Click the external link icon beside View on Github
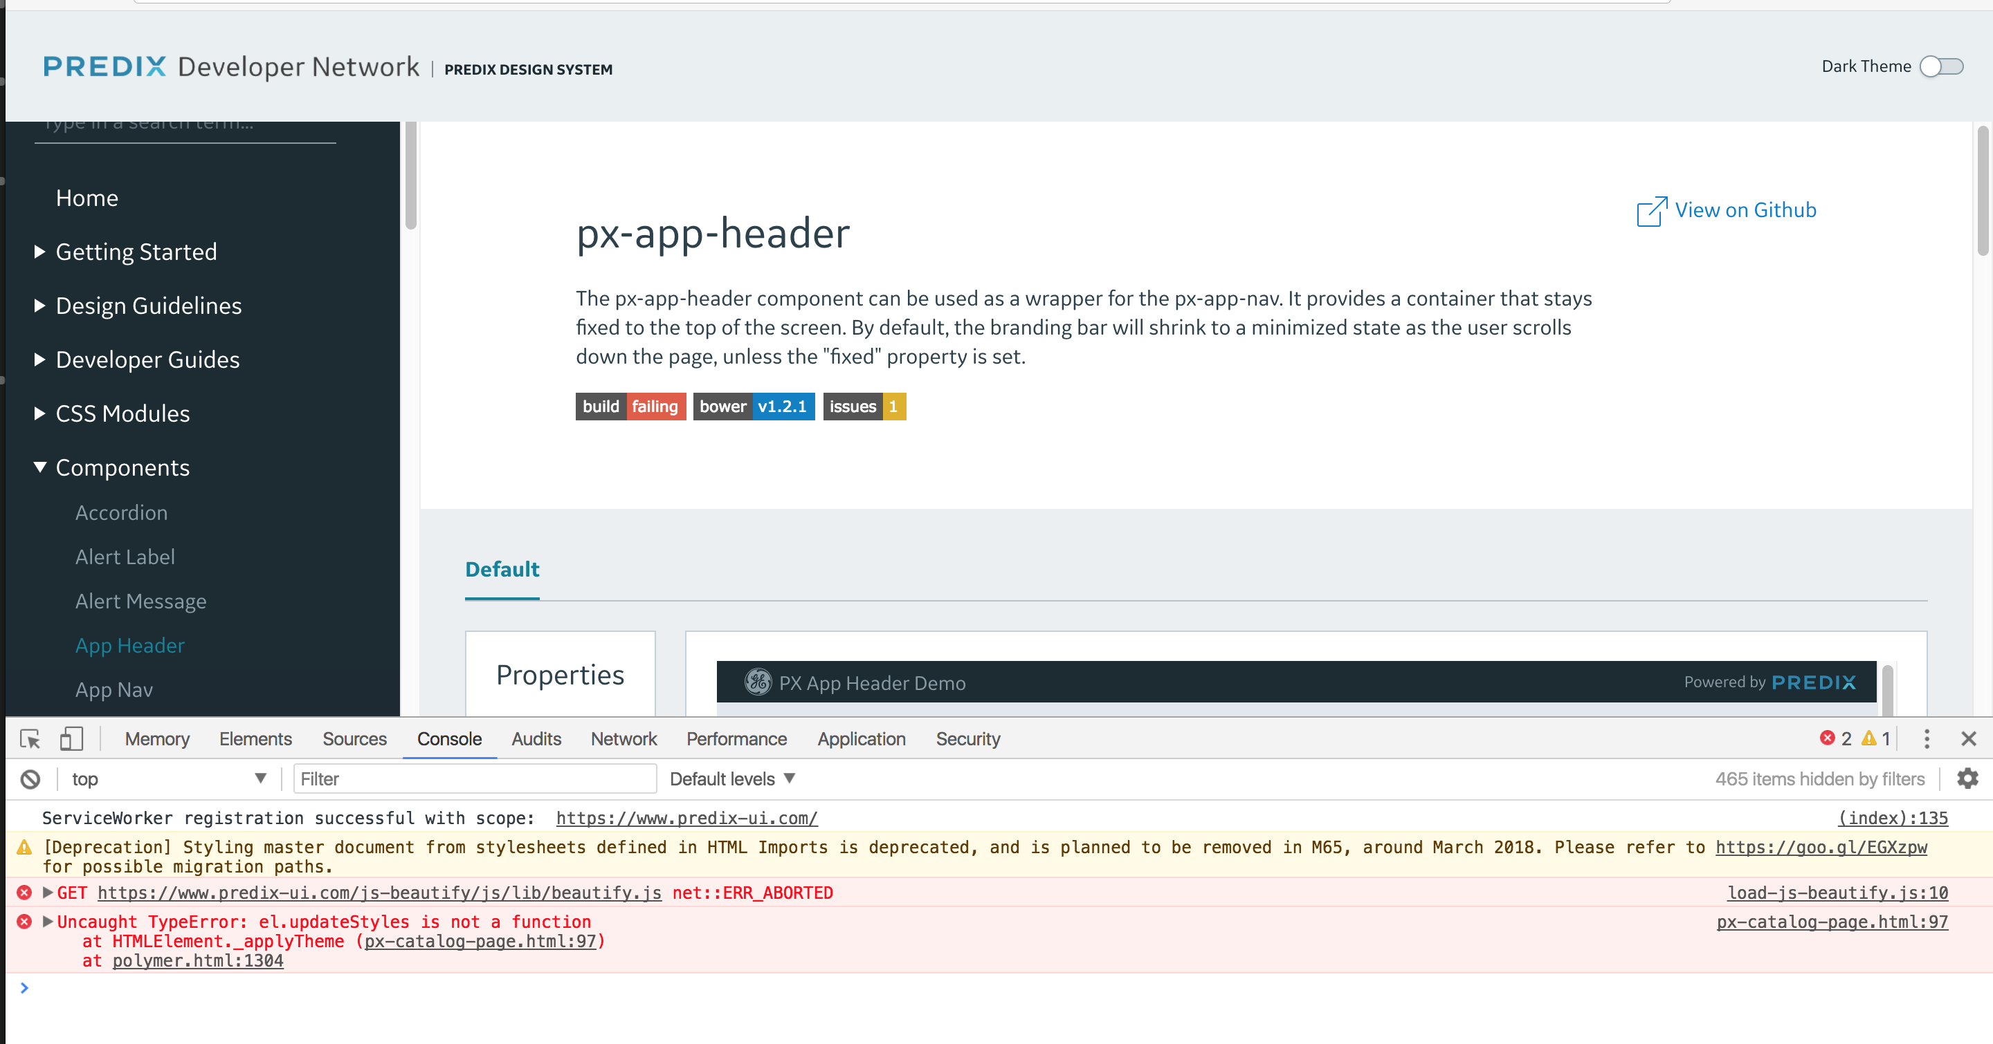The image size is (1993, 1044). click(x=1652, y=211)
